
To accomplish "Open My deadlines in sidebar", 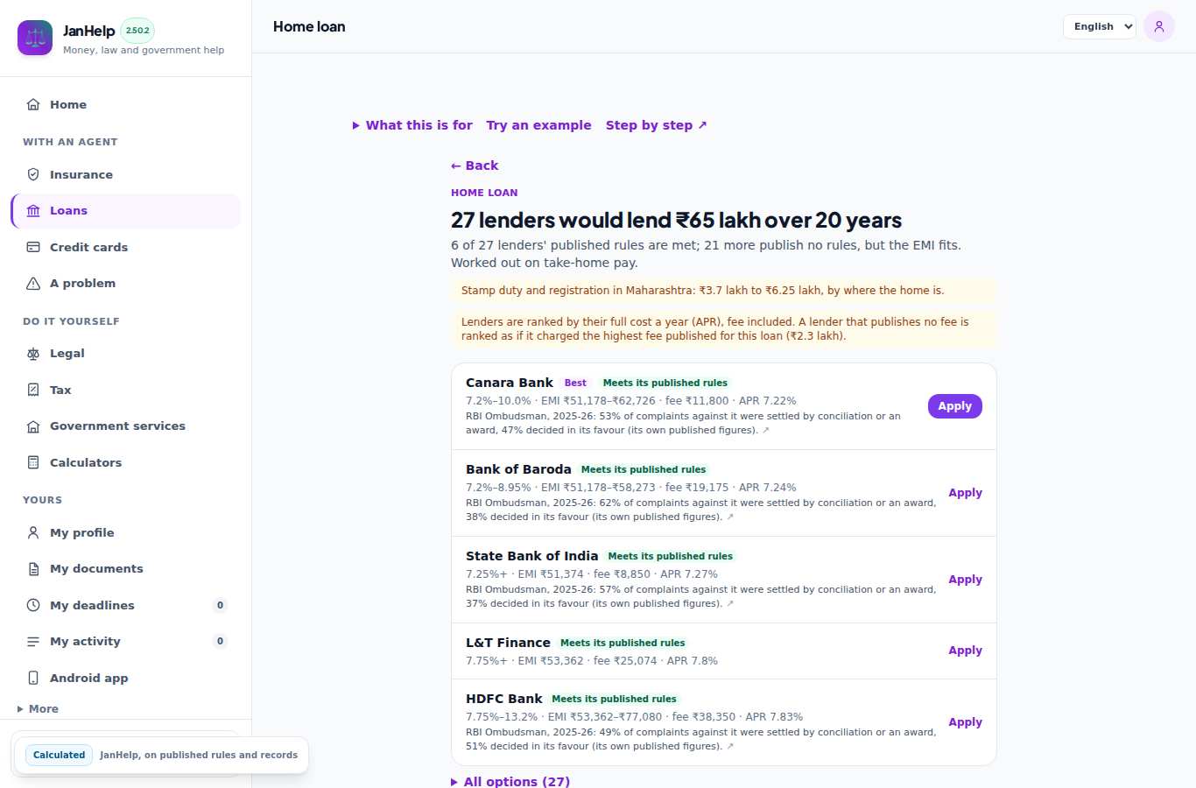I will coord(125,605).
